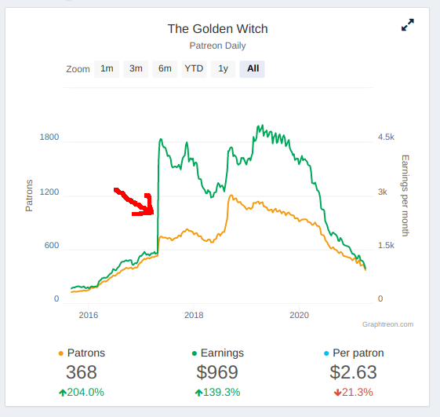The width and height of the screenshot is (440, 417).
Task: Choose the 6m zoom option
Action: (165, 69)
